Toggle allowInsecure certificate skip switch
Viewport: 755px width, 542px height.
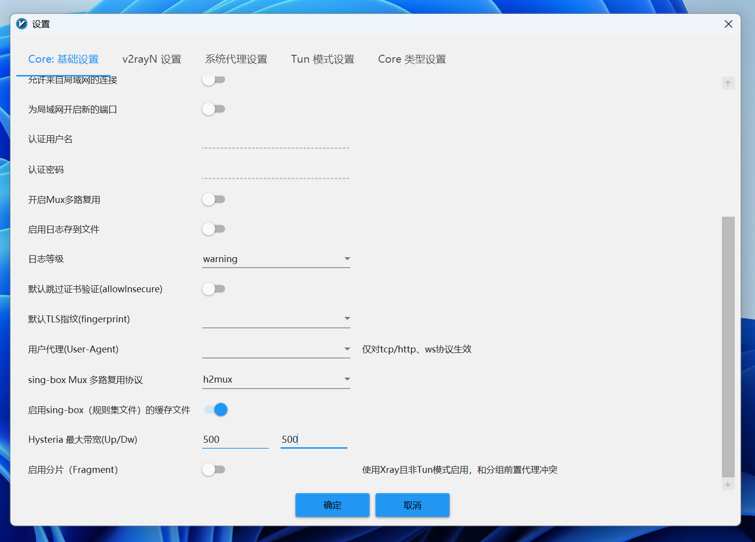coord(213,289)
